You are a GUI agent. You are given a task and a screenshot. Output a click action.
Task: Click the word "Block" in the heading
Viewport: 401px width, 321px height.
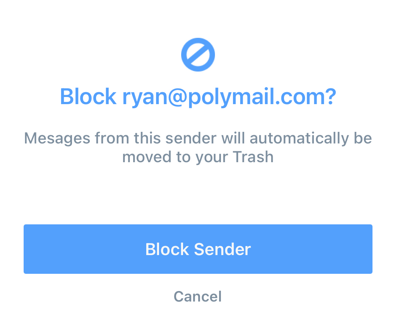[x=88, y=96]
